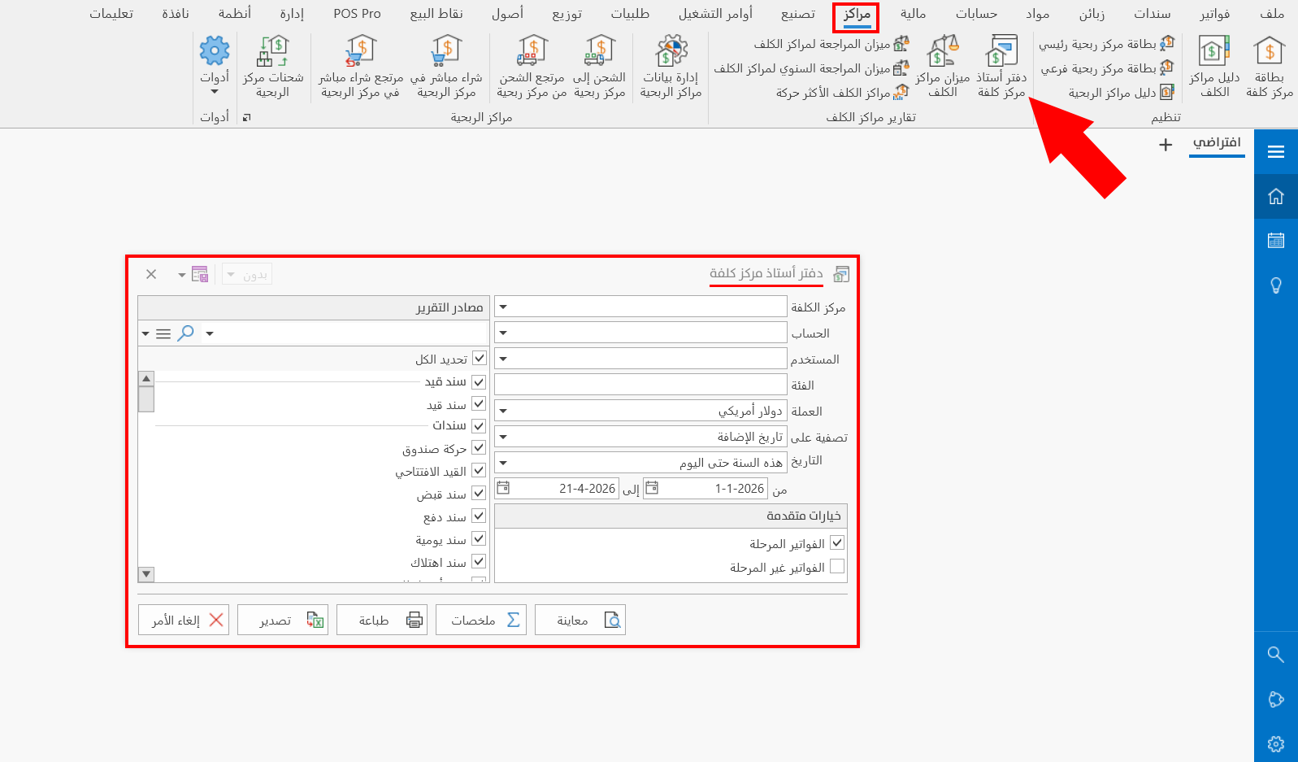Screen dimensions: 1298x762
Task: Expand the مركز الكلفة dropdown
Action: point(503,307)
